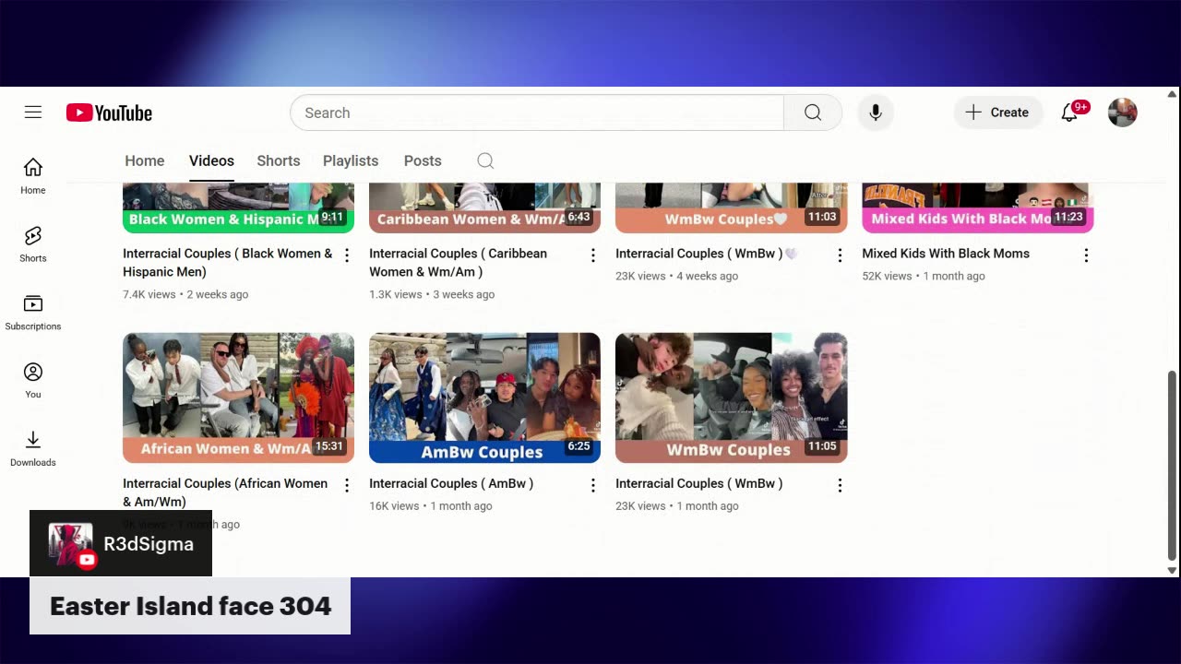
Task: Open the notifications bell
Action: (x=1070, y=113)
